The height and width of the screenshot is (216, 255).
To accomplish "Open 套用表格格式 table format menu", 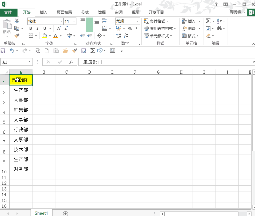I will coord(160,28).
